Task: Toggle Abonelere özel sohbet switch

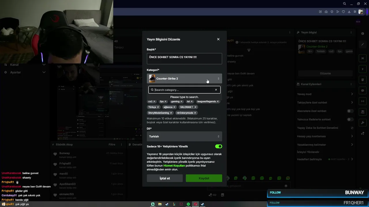Action: click(350, 111)
